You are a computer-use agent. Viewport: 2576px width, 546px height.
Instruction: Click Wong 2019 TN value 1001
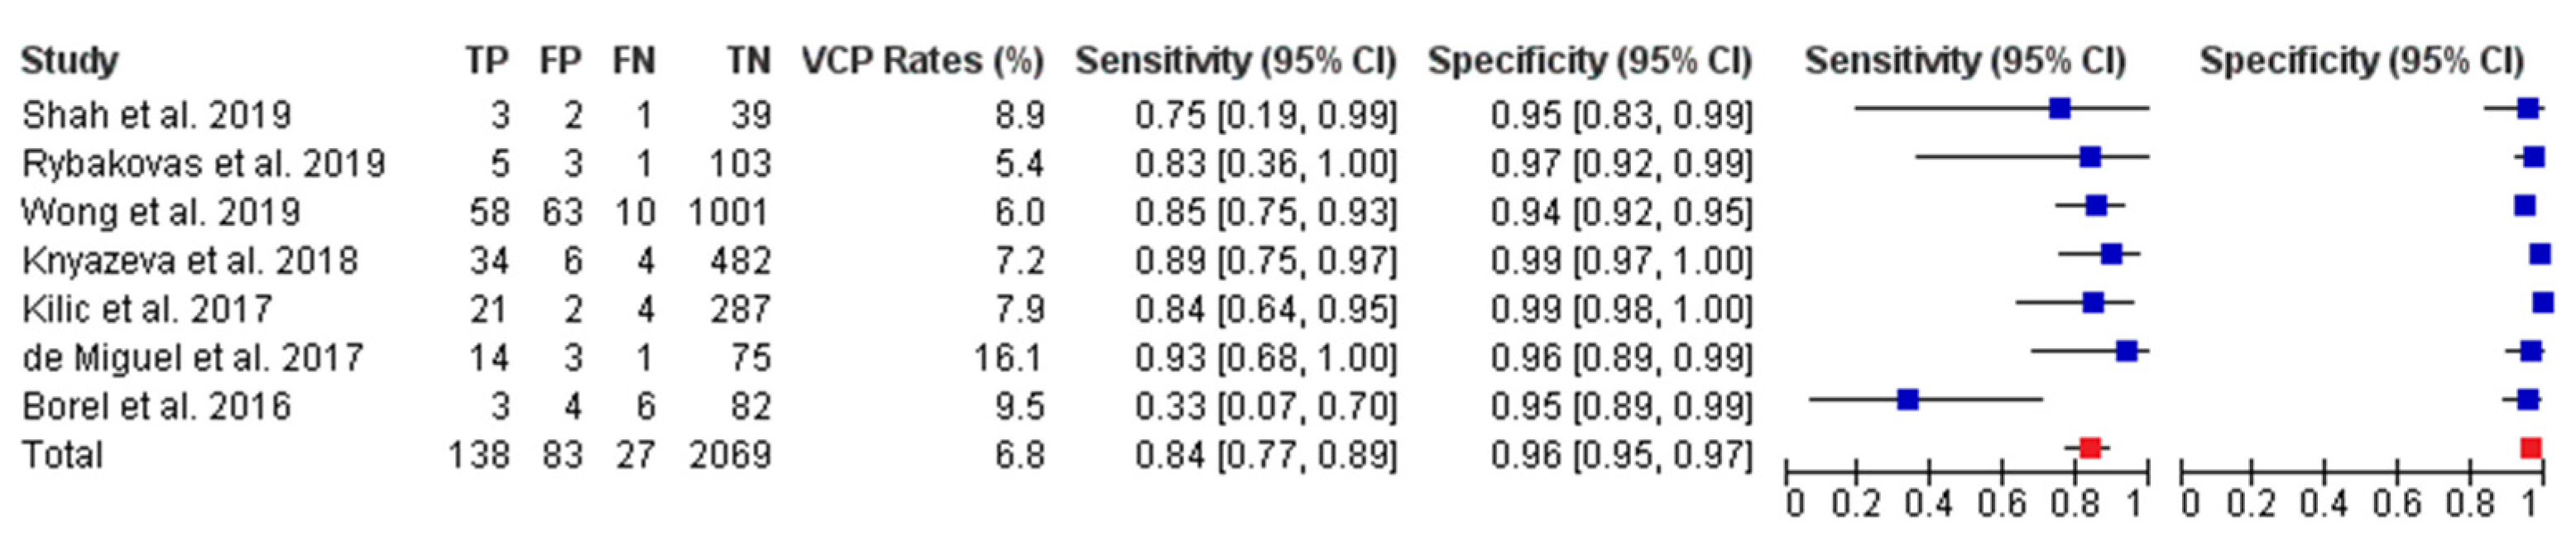coord(728,212)
